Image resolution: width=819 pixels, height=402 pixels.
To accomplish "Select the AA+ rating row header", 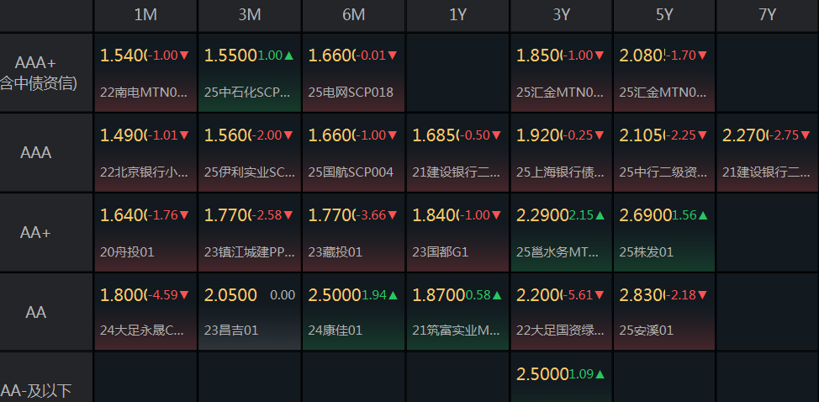I will pos(36,233).
